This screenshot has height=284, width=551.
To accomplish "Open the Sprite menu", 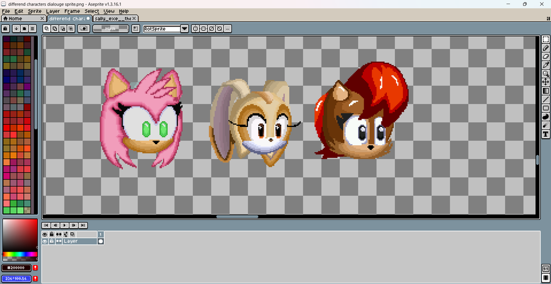I will 35,11.
